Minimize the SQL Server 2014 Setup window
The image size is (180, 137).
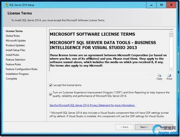[x=151, y=5]
